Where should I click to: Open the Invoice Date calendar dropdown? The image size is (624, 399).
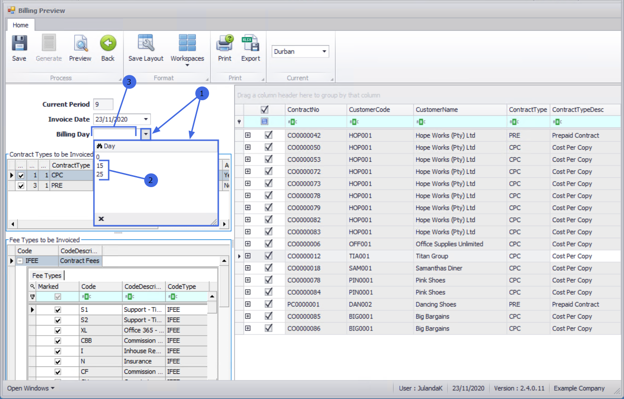click(146, 119)
